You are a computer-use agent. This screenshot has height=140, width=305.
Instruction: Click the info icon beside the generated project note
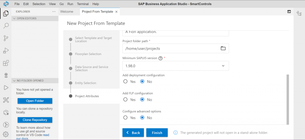tap(175, 133)
